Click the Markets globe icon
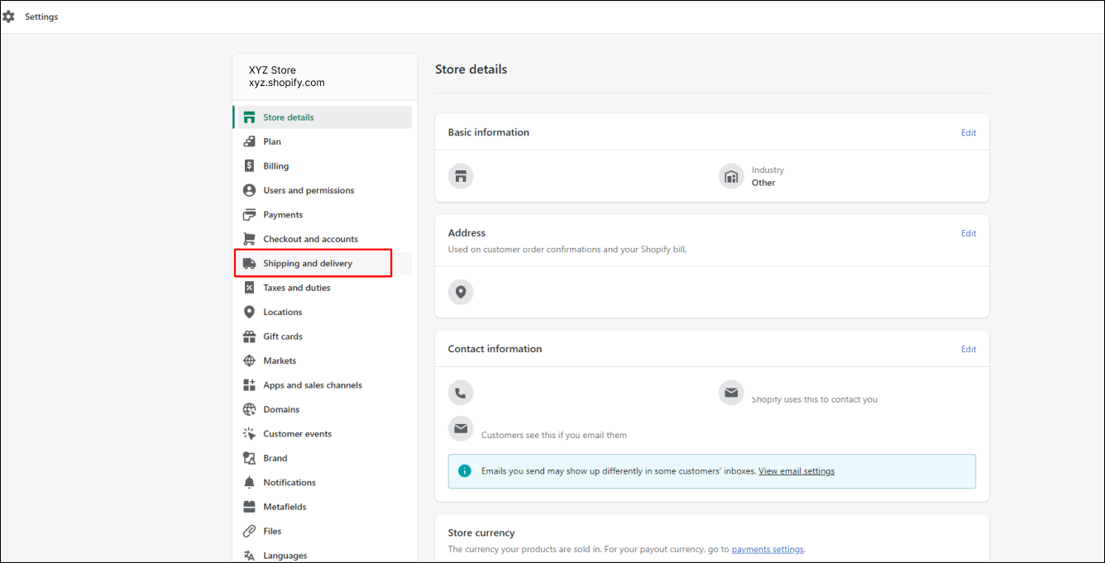The height and width of the screenshot is (563, 1105). pyautogui.click(x=249, y=360)
